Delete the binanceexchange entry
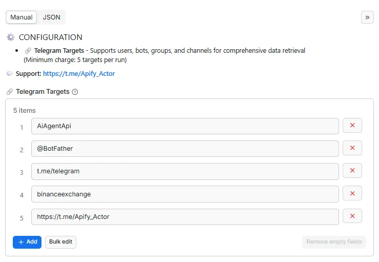 click(352, 193)
